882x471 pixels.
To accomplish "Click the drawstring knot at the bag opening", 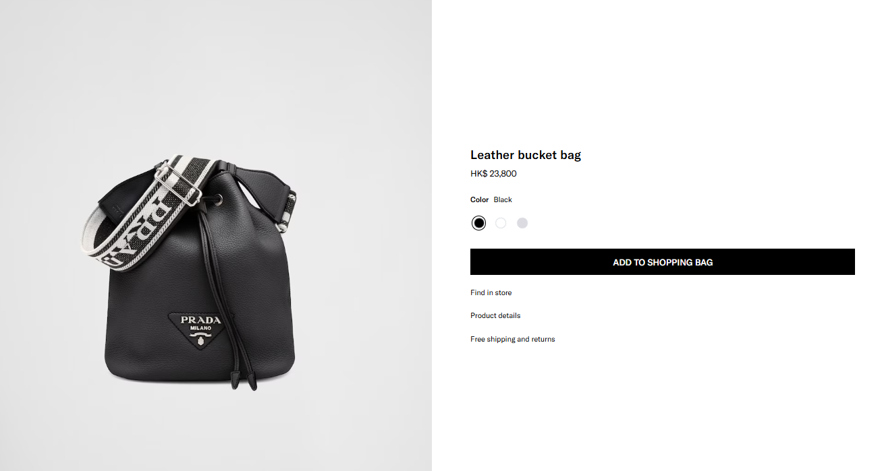I will [x=217, y=200].
